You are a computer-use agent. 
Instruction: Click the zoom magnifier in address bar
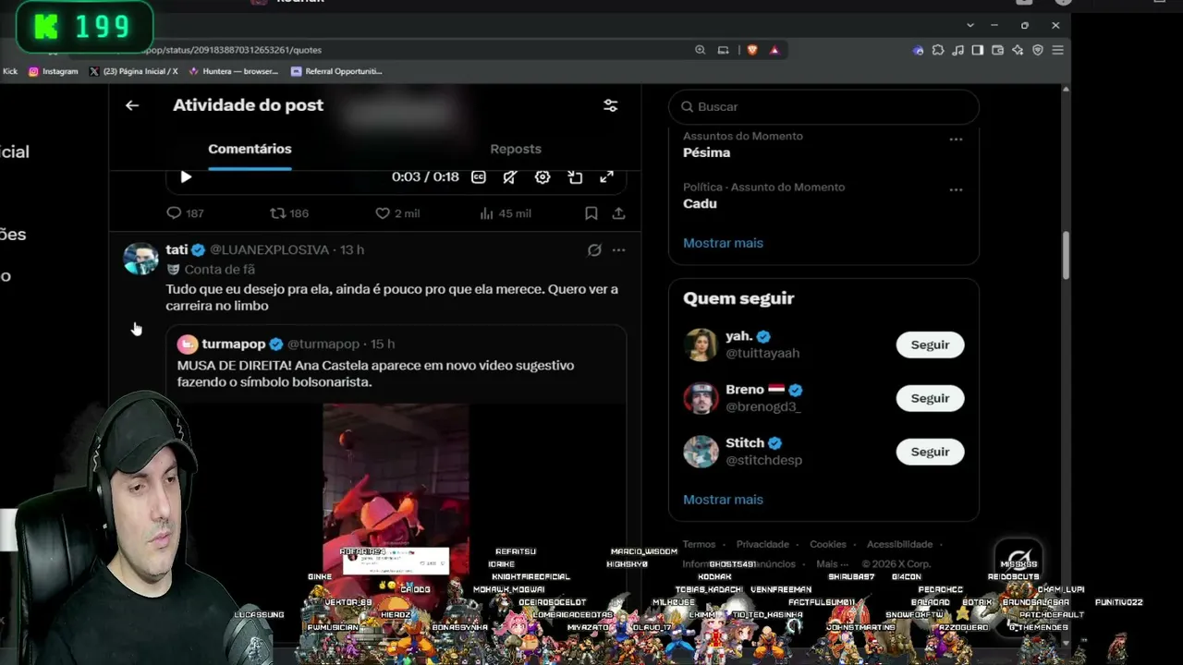700,50
